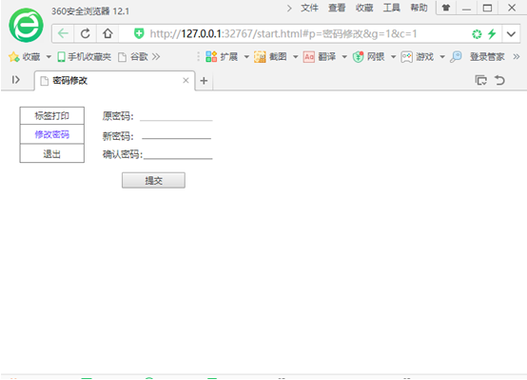Expand the 游戏 dropdown arrow
The height and width of the screenshot is (380, 527).
442,57
